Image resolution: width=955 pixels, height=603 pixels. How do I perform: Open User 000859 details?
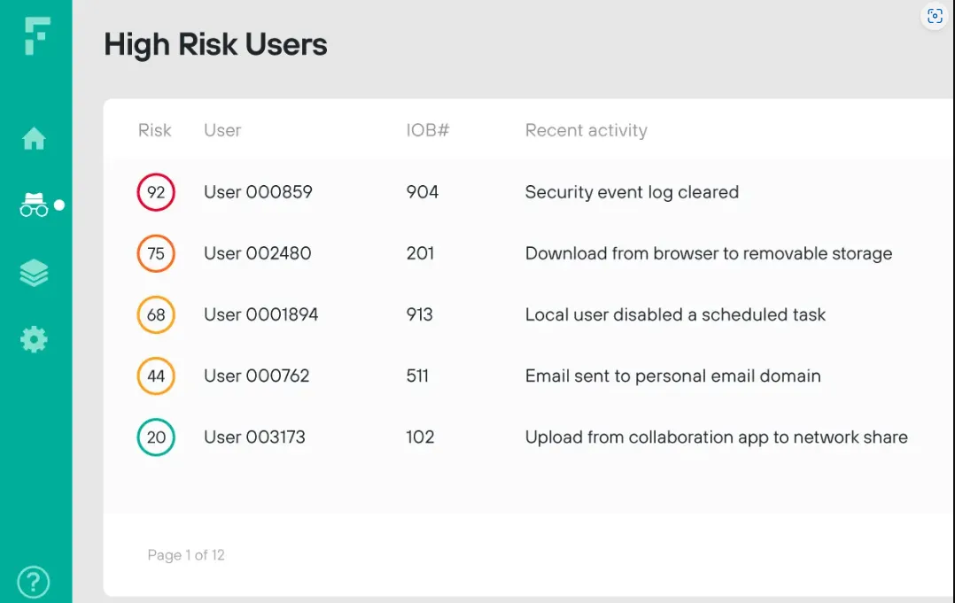258,192
